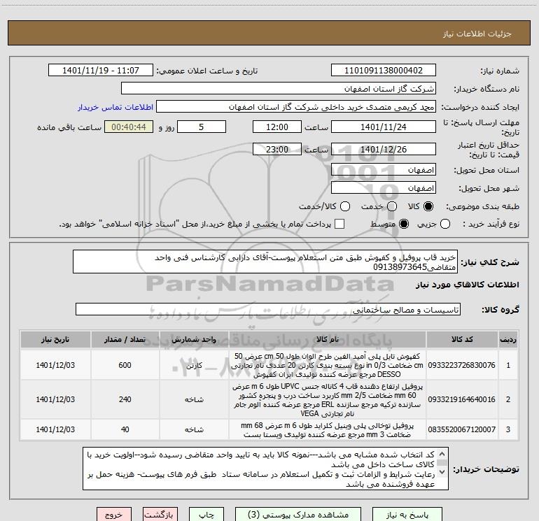Click the polyvinyl chloride profile item name
The width and height of the screenshot is (539, 521).
point(328,430)
